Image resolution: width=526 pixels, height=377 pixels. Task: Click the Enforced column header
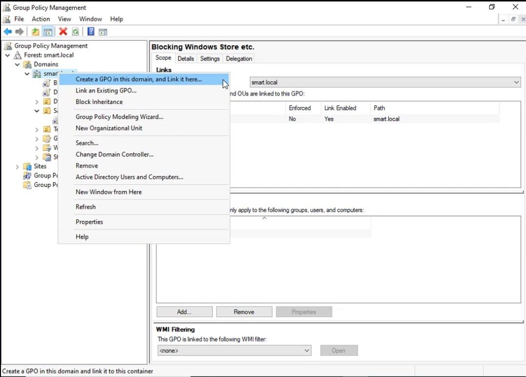pos(303,108)
